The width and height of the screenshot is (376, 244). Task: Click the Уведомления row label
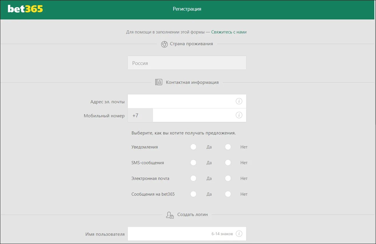click(145, 147)
